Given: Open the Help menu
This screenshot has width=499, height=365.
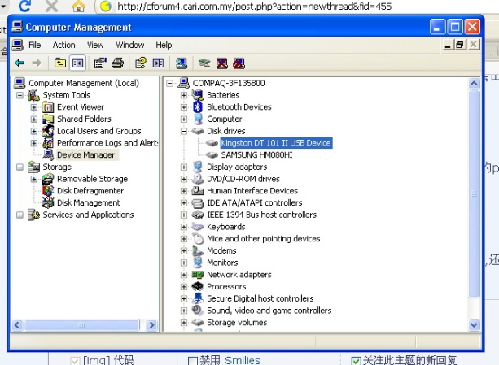Looking at the screenshot, I should click(x=164, y=45).
